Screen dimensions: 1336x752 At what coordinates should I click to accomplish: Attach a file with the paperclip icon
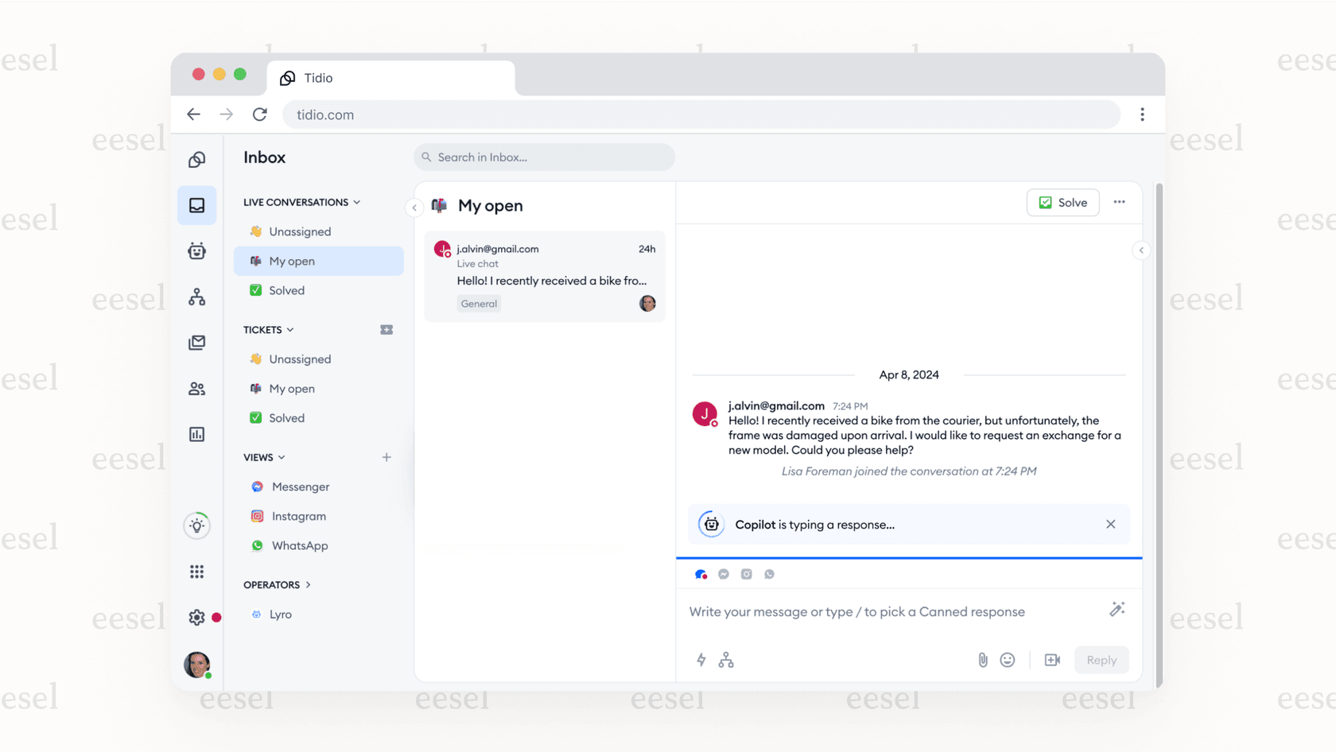[982, 660]
